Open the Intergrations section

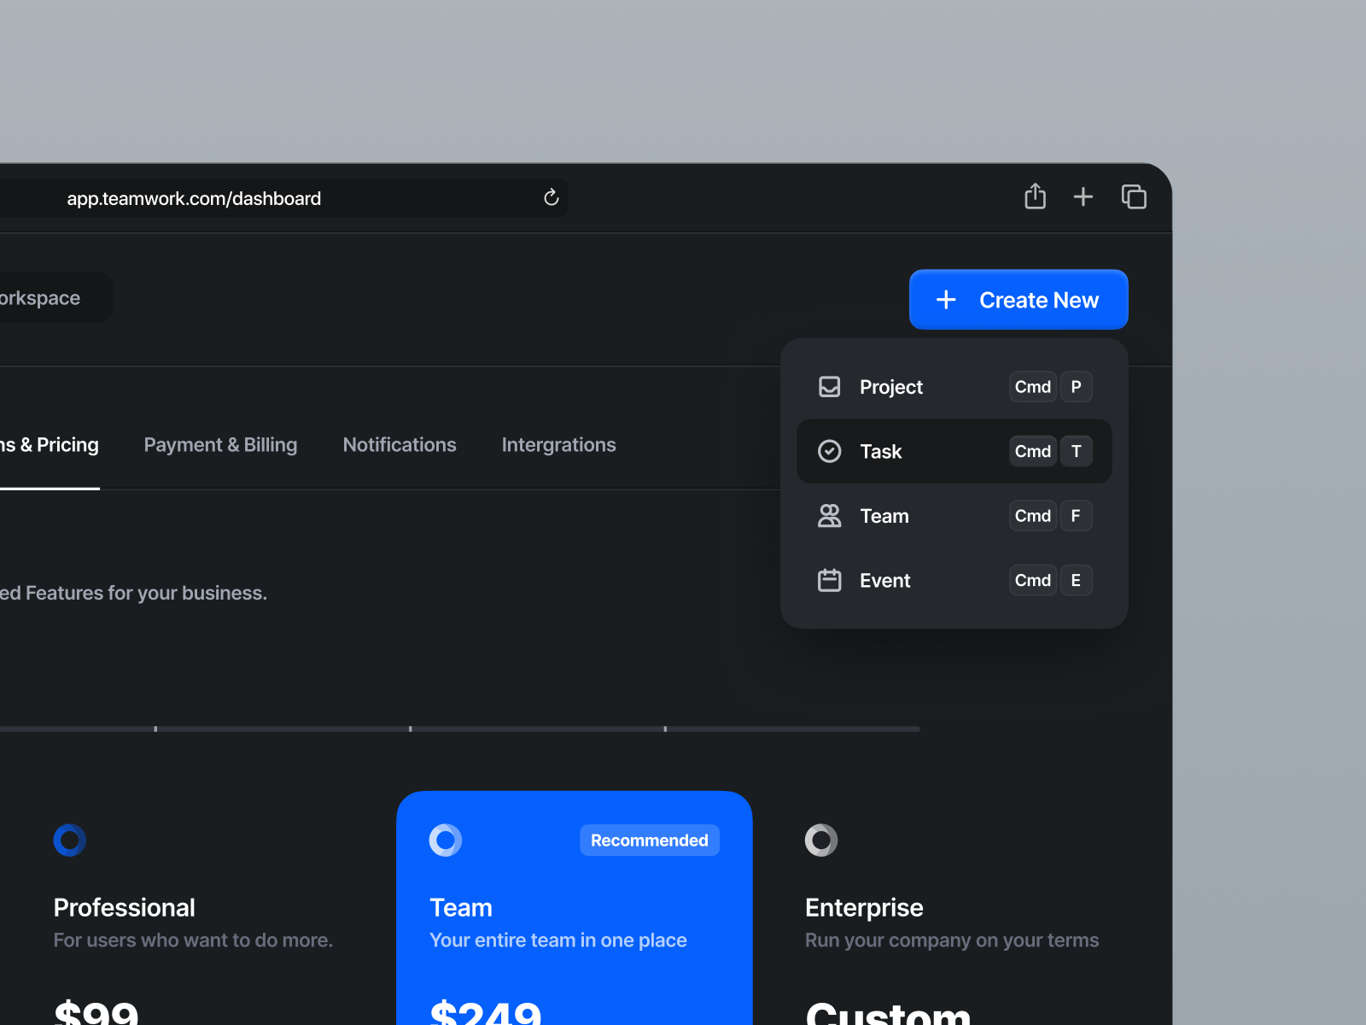tap(559, 444)
